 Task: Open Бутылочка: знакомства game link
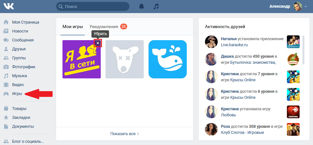253,62
